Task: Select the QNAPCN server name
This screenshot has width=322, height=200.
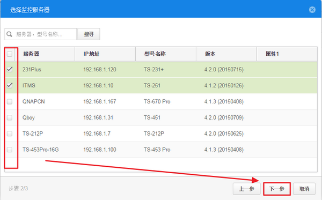Action: [33, 101]
